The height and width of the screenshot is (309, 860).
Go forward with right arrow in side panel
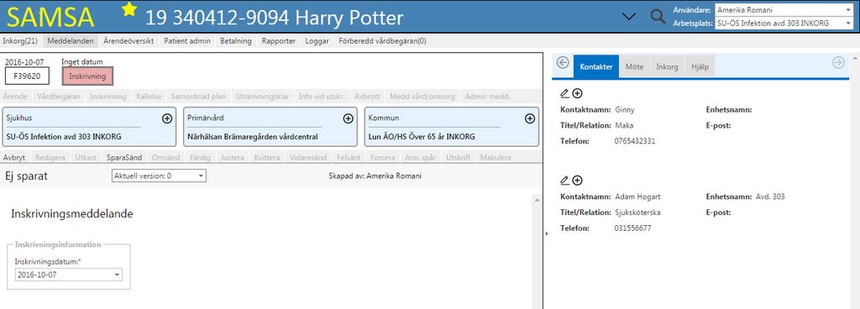(x=838, y=62)
